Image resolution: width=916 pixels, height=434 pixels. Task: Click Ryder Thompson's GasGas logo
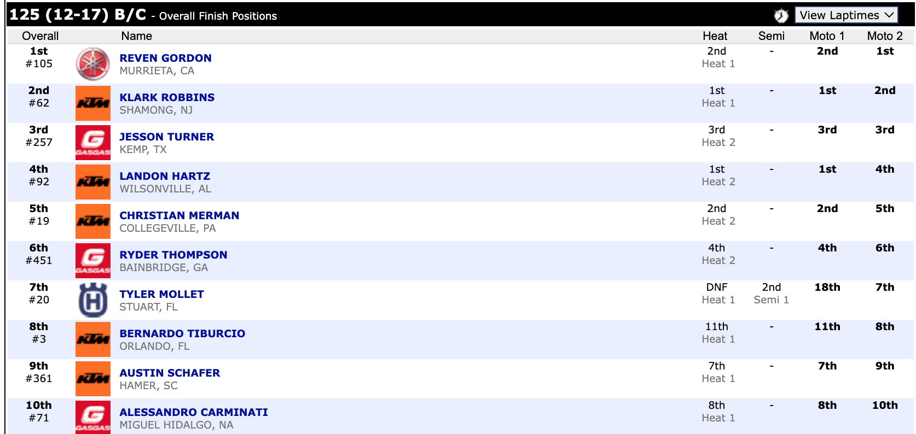click(x=92, y=261)
